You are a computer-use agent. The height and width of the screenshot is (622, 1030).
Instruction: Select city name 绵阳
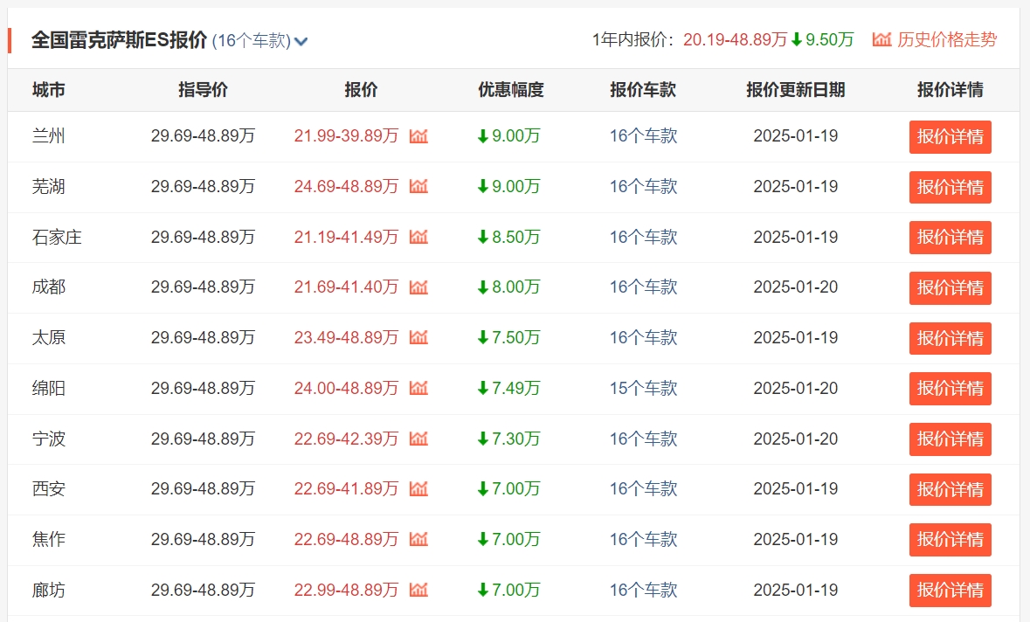49,388
